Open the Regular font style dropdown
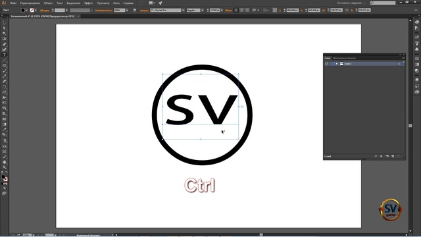Image resolution: width=421 pixels, height=237 pixels. pyautogui.click(x=203, y=11)
